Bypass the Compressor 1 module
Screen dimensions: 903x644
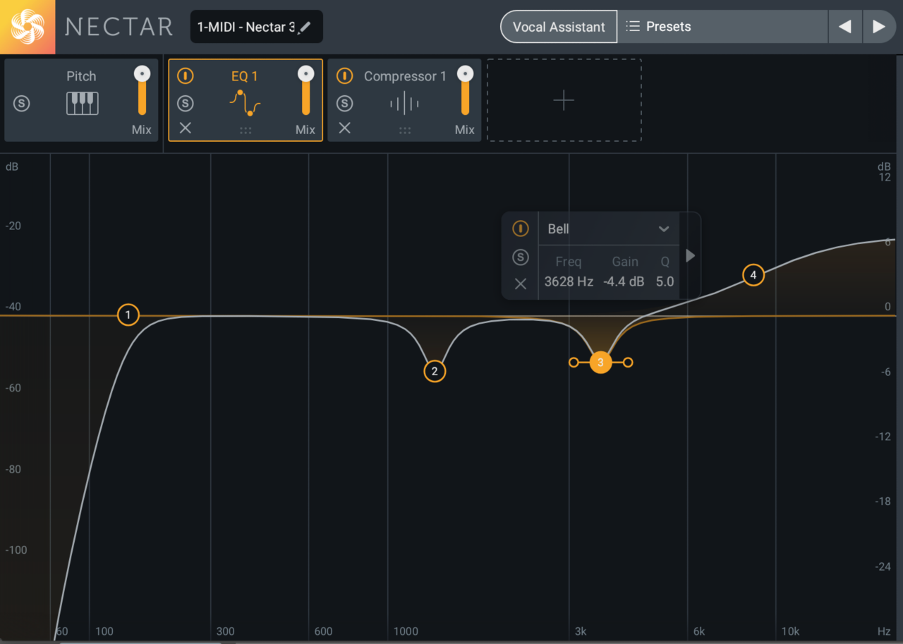[344, 76]
